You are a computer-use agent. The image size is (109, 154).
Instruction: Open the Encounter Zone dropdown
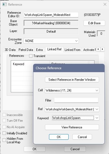click(51, 41)
